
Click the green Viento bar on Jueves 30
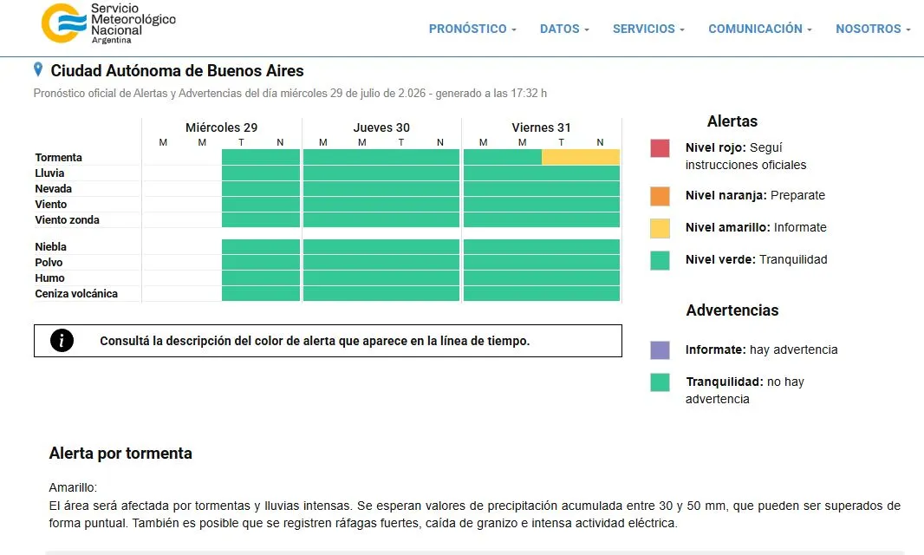click(381, 204)
